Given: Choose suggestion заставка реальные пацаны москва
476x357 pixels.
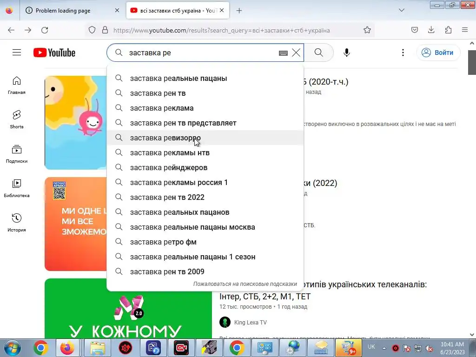Looking at the screenshot, I should pyautogui.click(x=205, y=227).
